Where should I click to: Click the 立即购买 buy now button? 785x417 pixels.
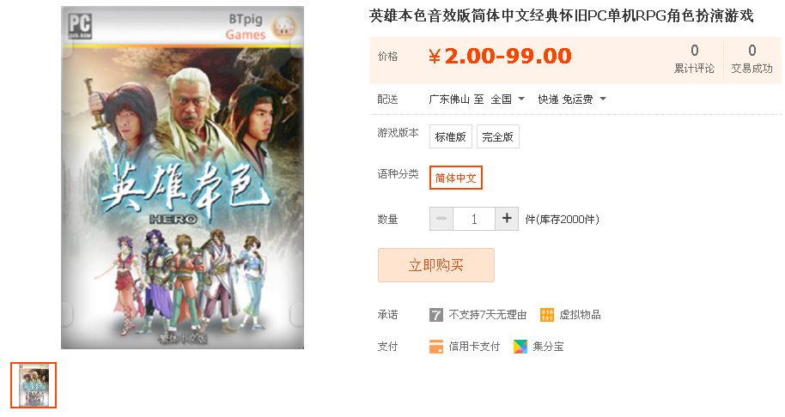pos(436,265)
